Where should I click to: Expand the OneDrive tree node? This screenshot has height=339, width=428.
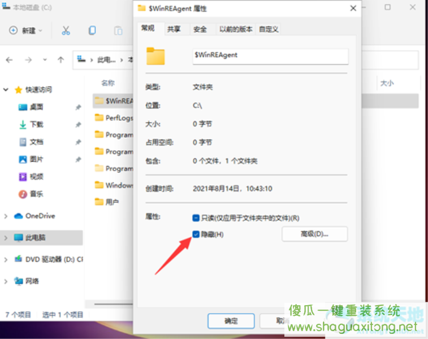(x=6, y=216)
